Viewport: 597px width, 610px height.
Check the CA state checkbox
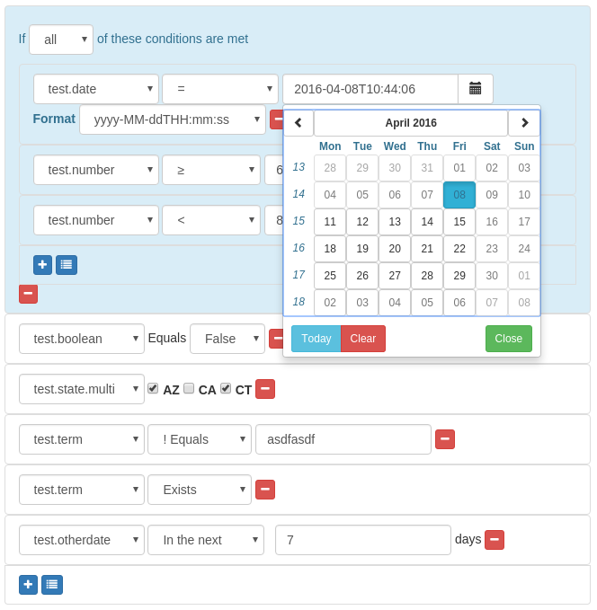189,388
